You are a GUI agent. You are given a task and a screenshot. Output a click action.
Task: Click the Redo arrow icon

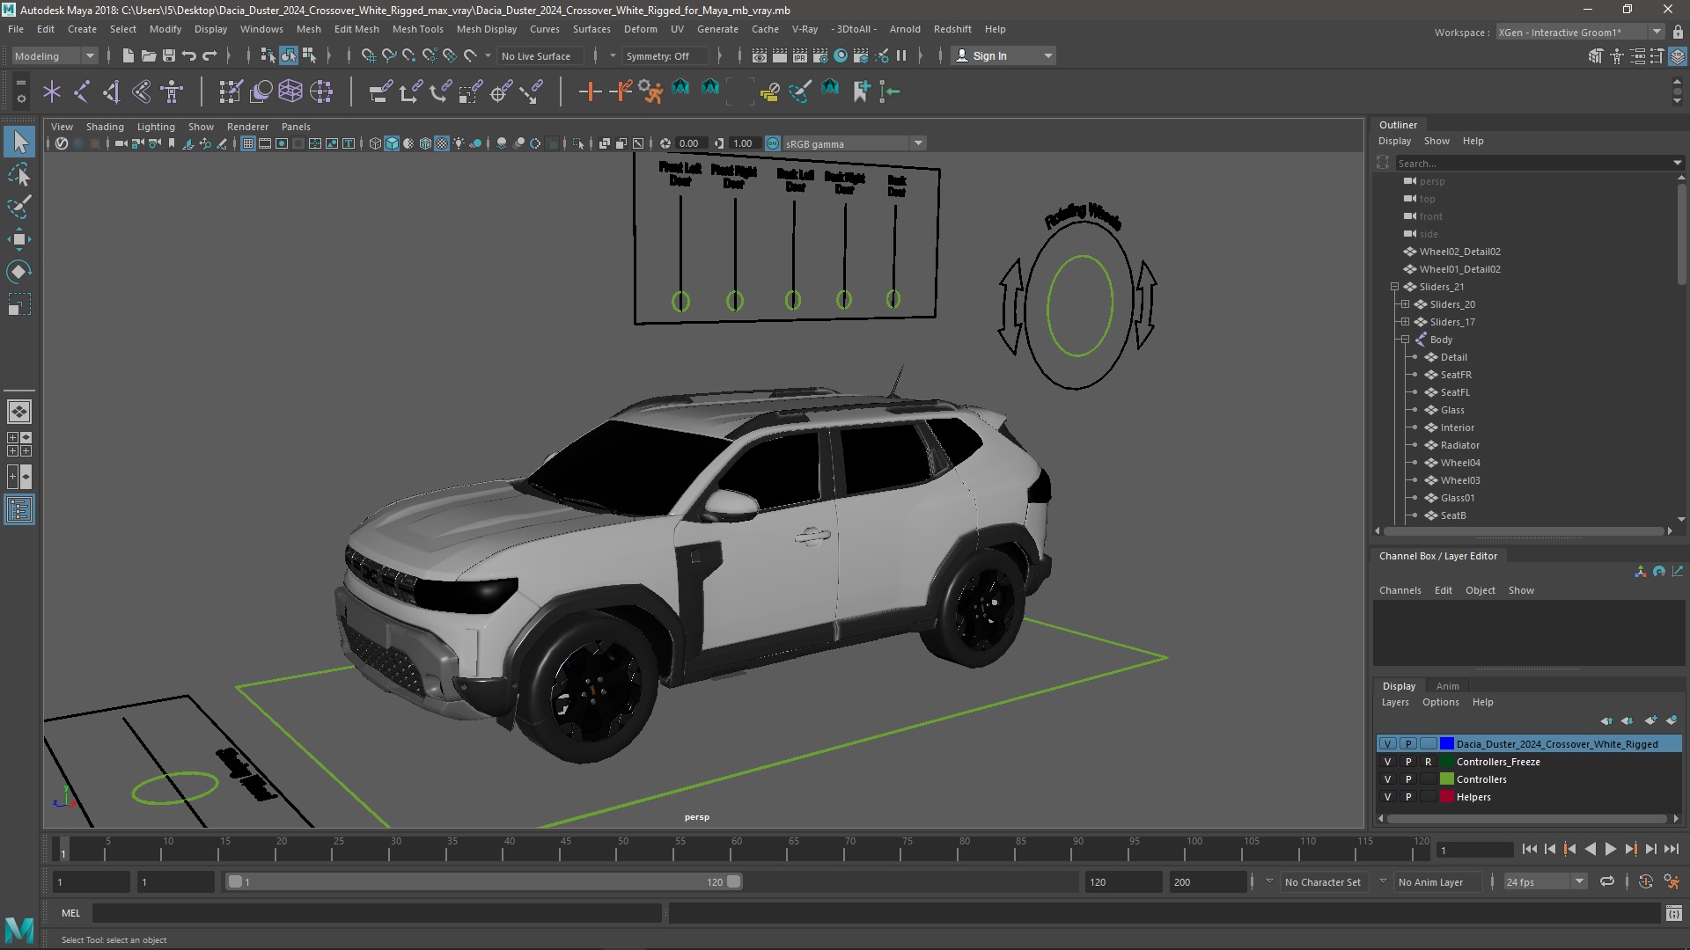tap(209, 55)
